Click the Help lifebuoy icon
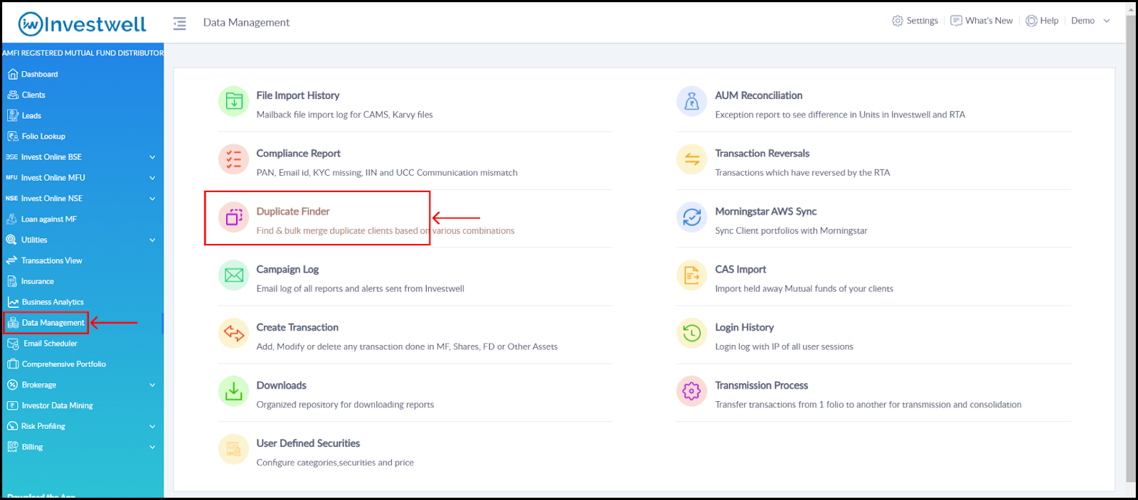This screenshot has width=1138, height=500. (x=1031, y=21)
